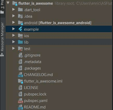
Task: Expand the android module arrow
Action: 13,22
